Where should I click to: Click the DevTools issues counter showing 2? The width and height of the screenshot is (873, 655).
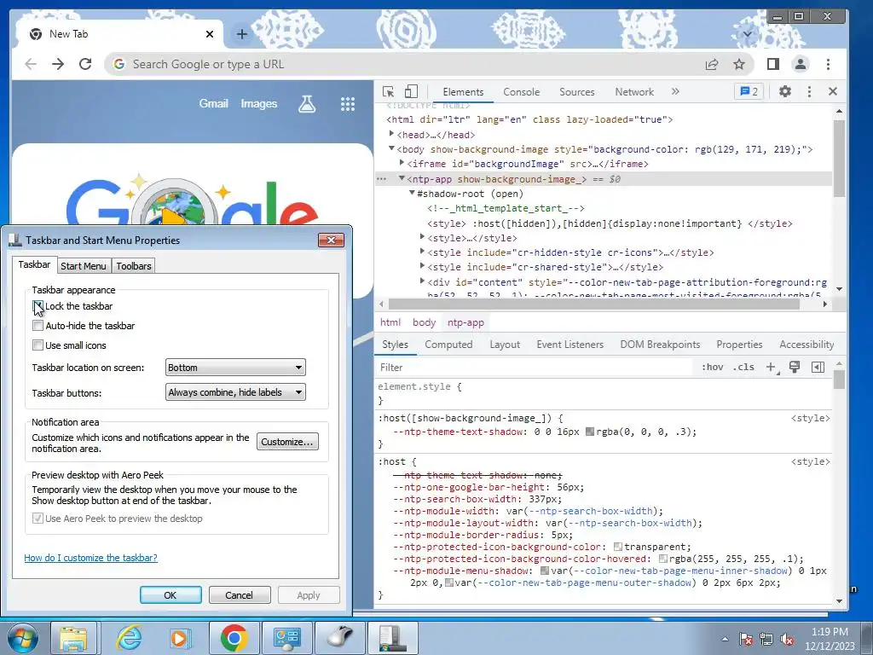click(749, 91)
